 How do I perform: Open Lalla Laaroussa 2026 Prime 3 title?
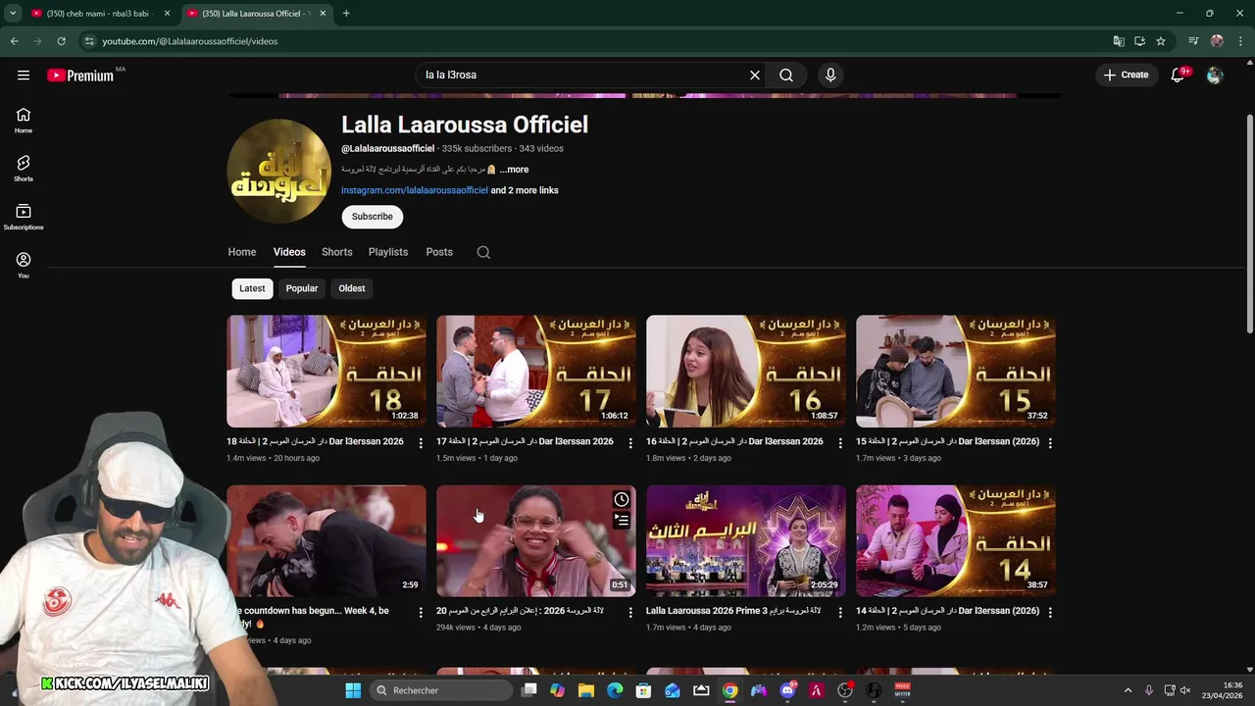[733, 611]
